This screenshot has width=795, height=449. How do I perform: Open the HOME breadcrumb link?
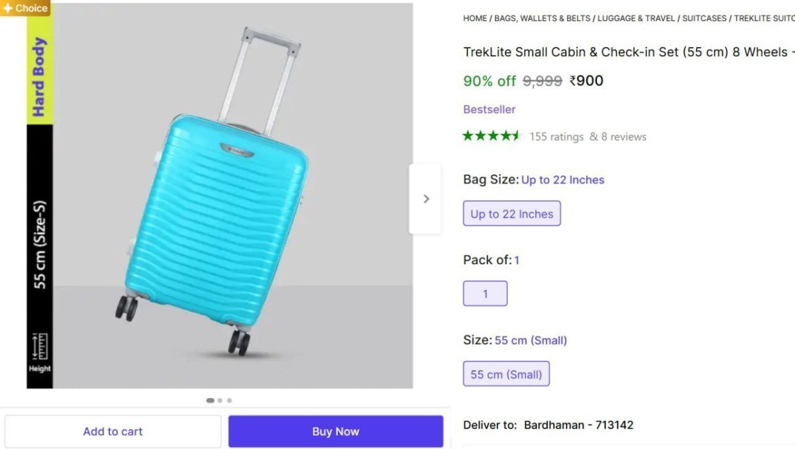coord(474,19)
